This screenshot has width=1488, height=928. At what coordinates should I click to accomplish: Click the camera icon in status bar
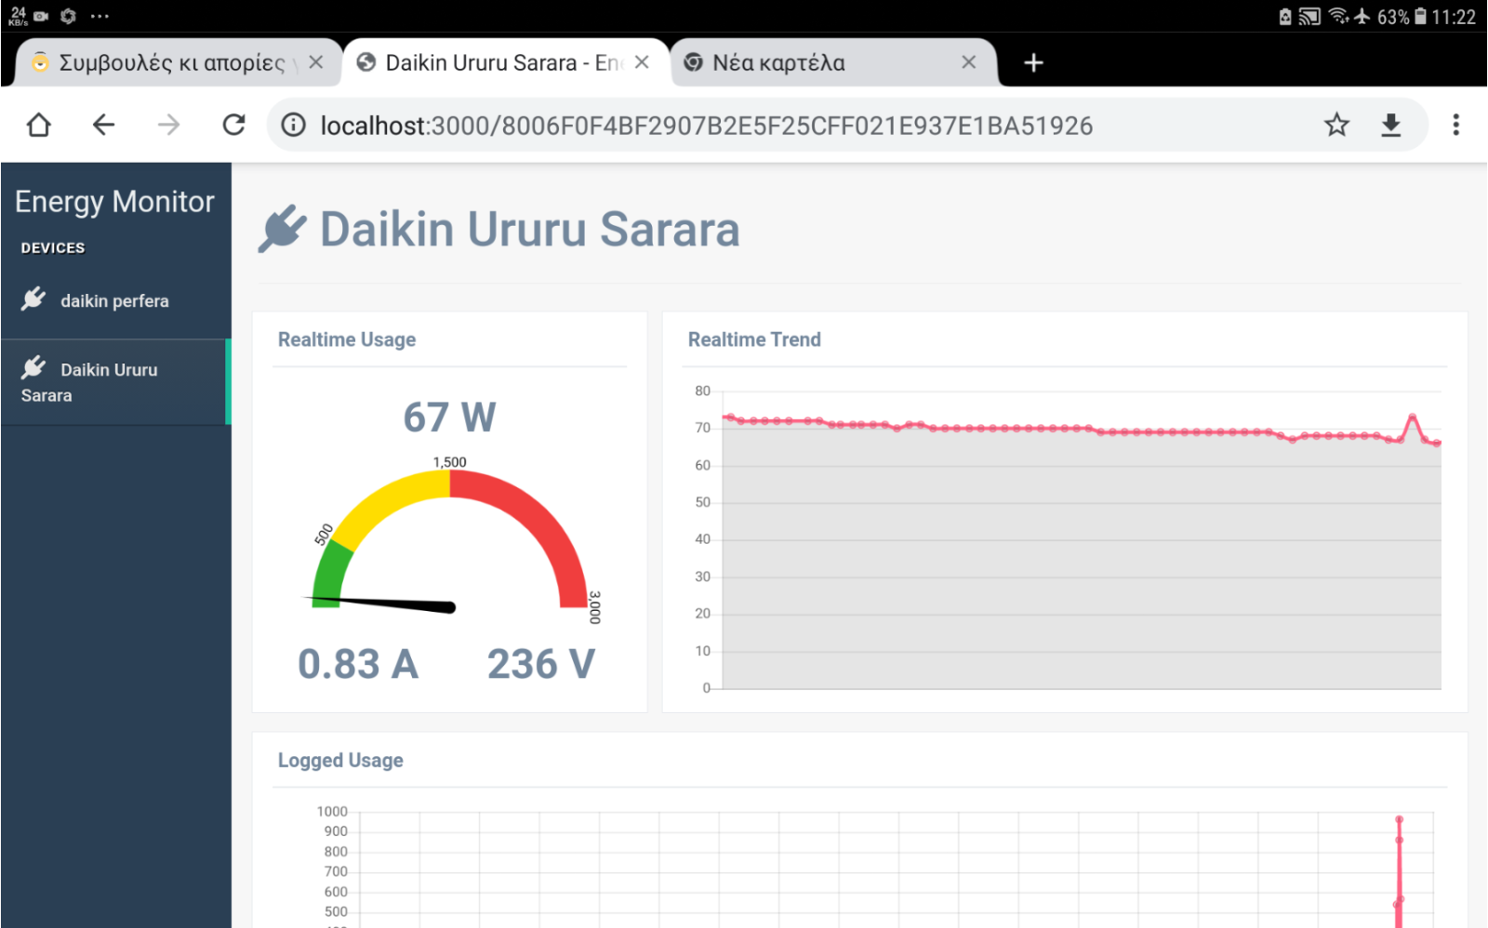41,16
